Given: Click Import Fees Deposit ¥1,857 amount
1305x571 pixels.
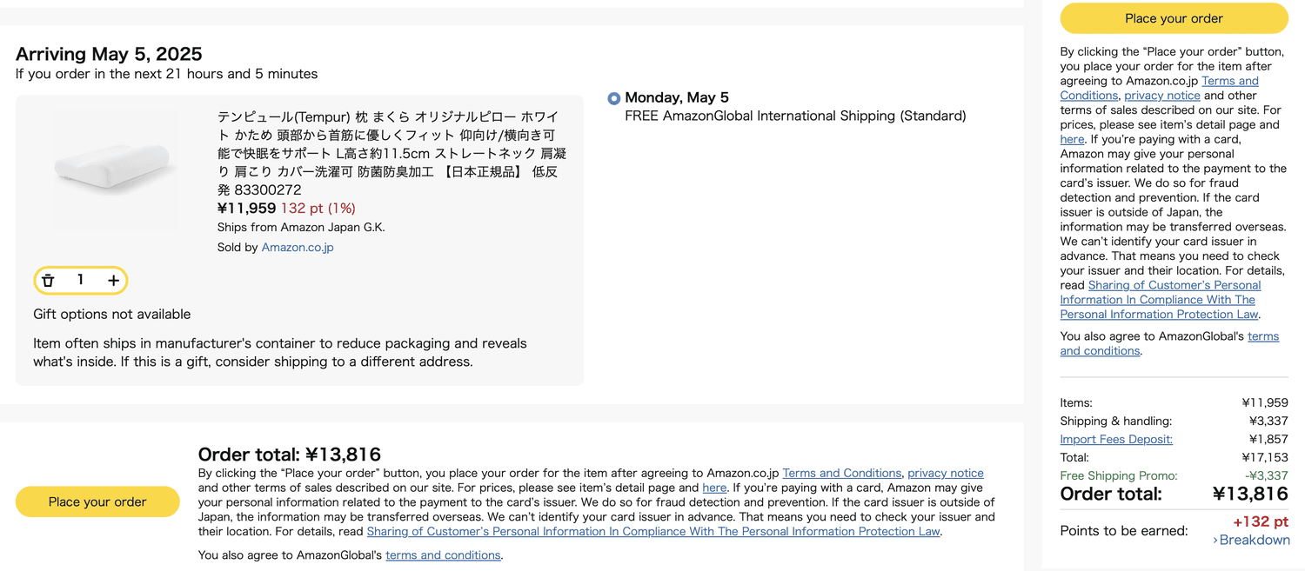Looking at the screenshot, I should (x=1268, y=439).
